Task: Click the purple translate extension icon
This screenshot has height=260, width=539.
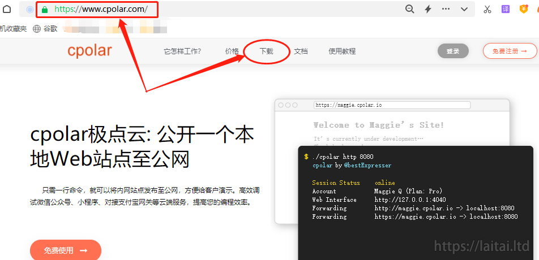Action: (506, 9)
